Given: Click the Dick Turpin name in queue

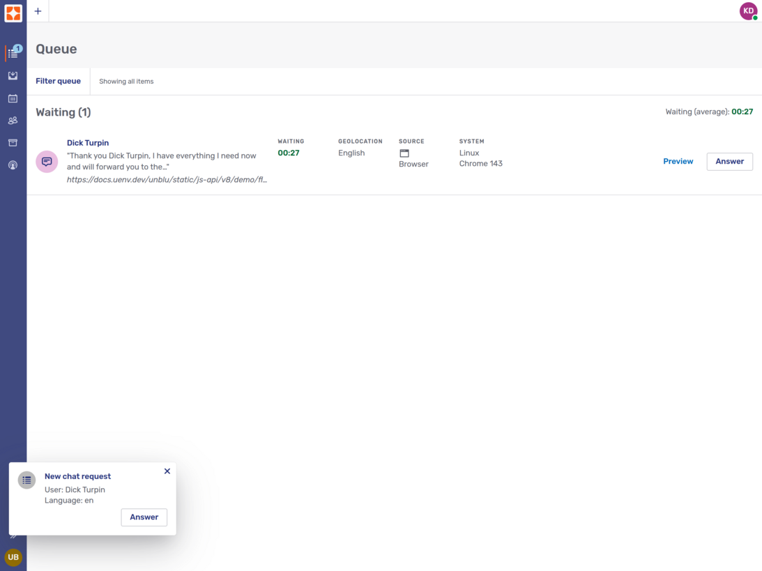Looking at the screenshot, I should click(88, 143).
